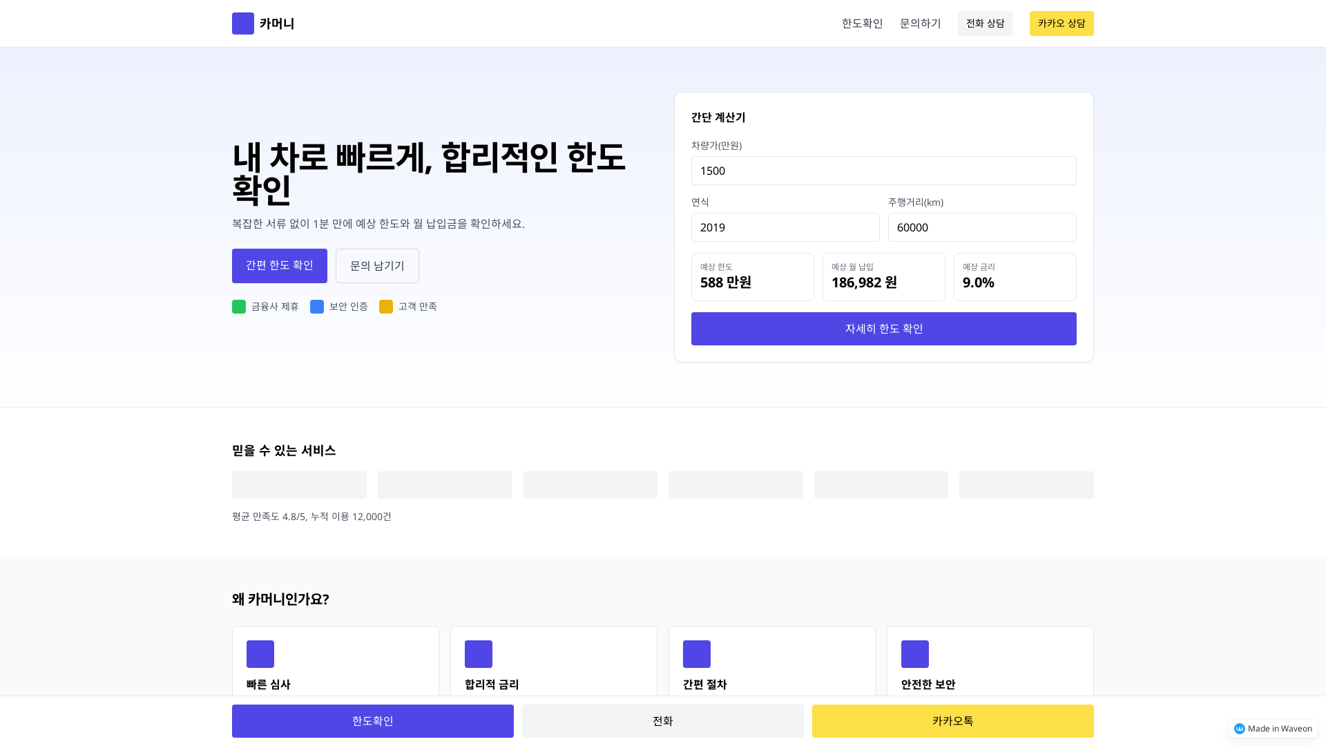Click the 합리적 금리 card icon

click(479, 653)
